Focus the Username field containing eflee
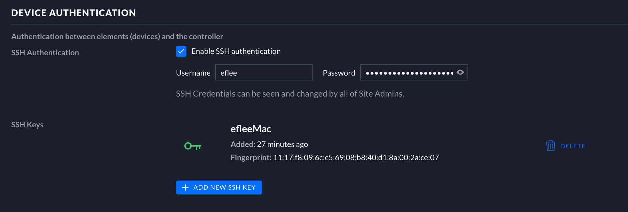The width and height of the screenshot is (628, 212). coord(264,72)
